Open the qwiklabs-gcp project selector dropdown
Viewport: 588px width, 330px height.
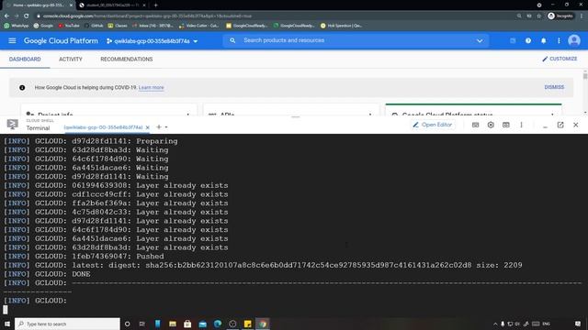click(x=152, y=40)
